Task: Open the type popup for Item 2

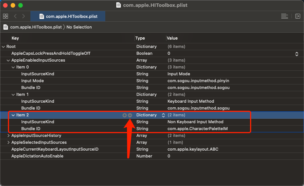Action: click(163, 115)
